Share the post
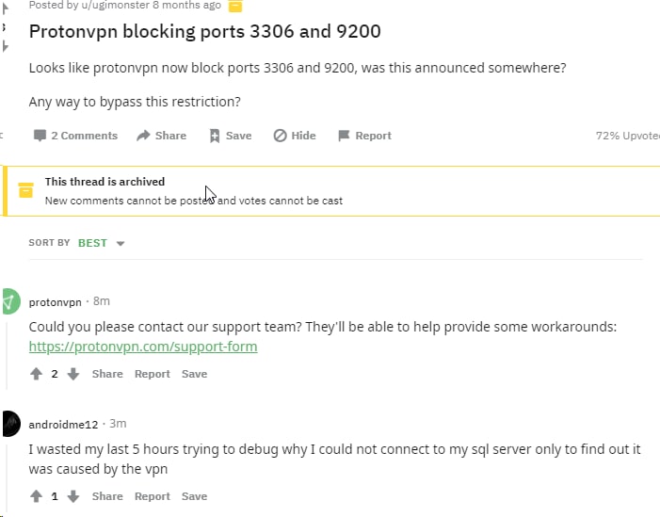Image resolution: width=660 pixels, height=517 pixels. (161, 136)
